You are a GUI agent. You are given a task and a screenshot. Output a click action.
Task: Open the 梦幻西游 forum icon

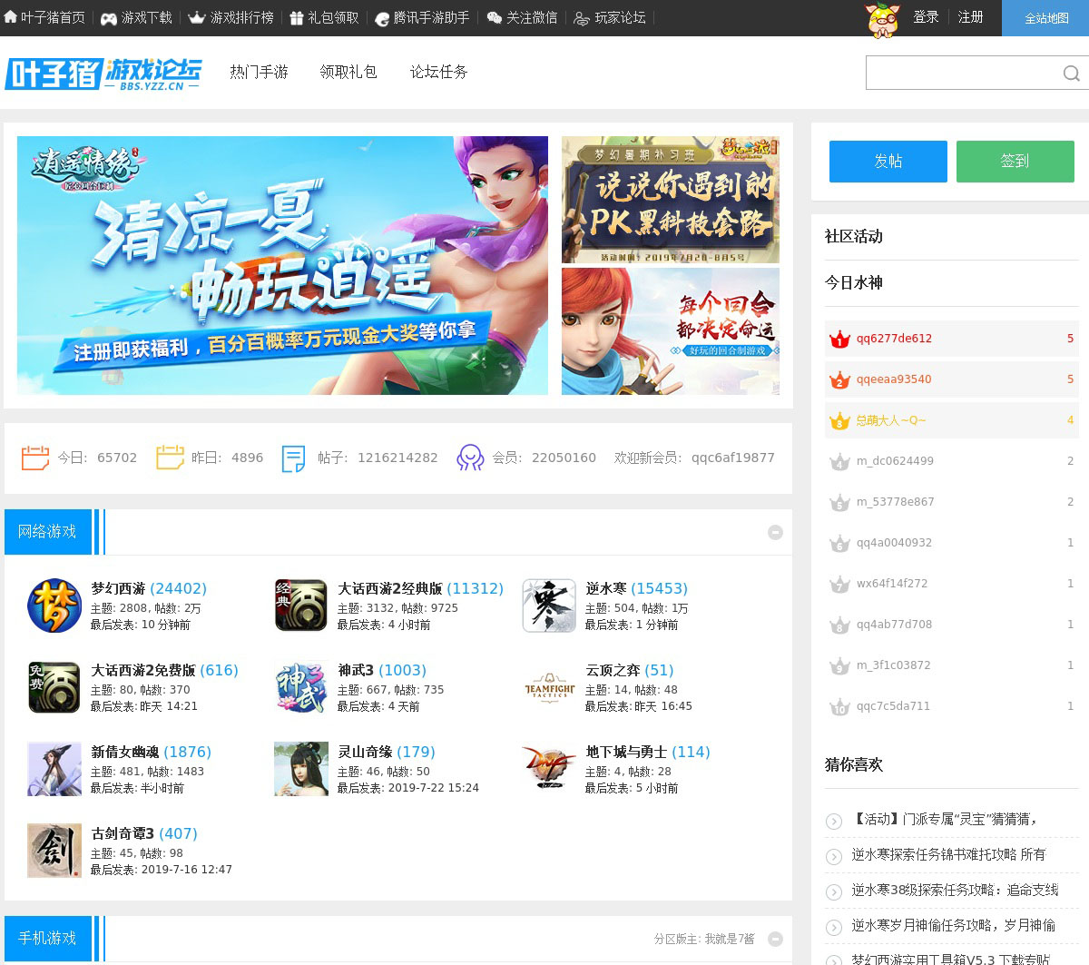click(x=54, y=606)
